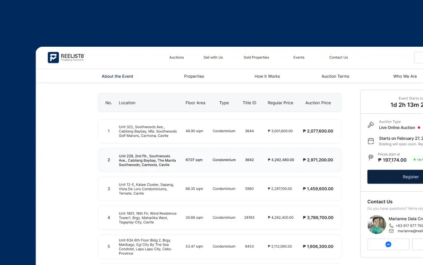Go to Sold Properties

[x=256, y=57]
